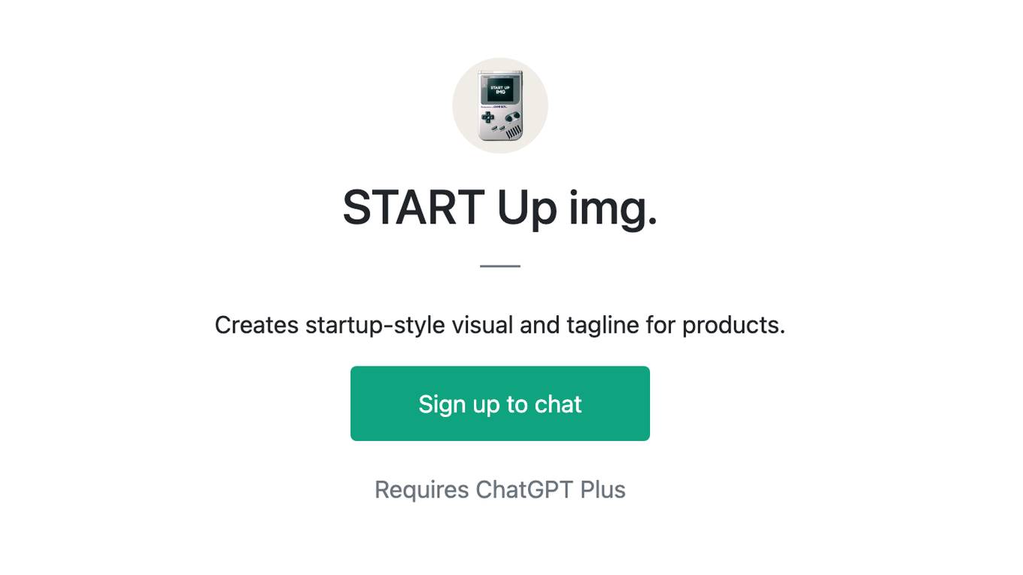
Task: Click the word Creates in the description
Action: click(x=257, y=325)
